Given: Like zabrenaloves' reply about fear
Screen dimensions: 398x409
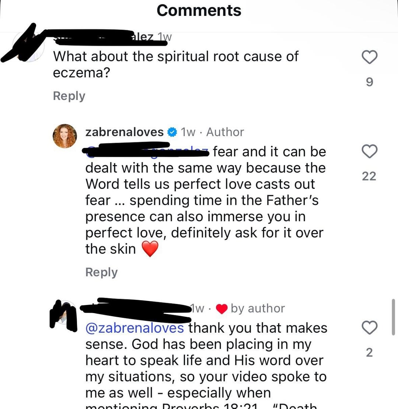Looking at the screenshot, I should coord(369,151).
